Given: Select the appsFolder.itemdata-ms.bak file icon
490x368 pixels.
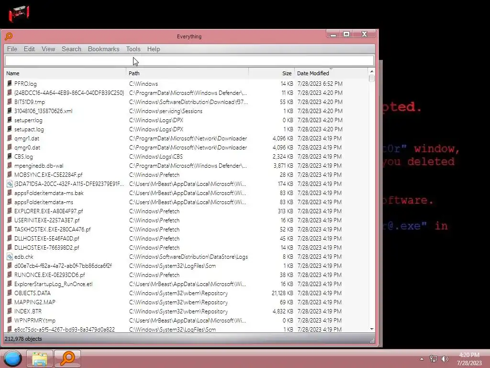Looking at the screenshot, I should (x=10, y=193).
